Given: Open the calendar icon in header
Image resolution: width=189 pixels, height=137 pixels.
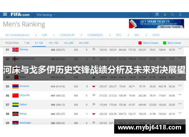Looking at the screenshot, I should [x=157, y=14].
